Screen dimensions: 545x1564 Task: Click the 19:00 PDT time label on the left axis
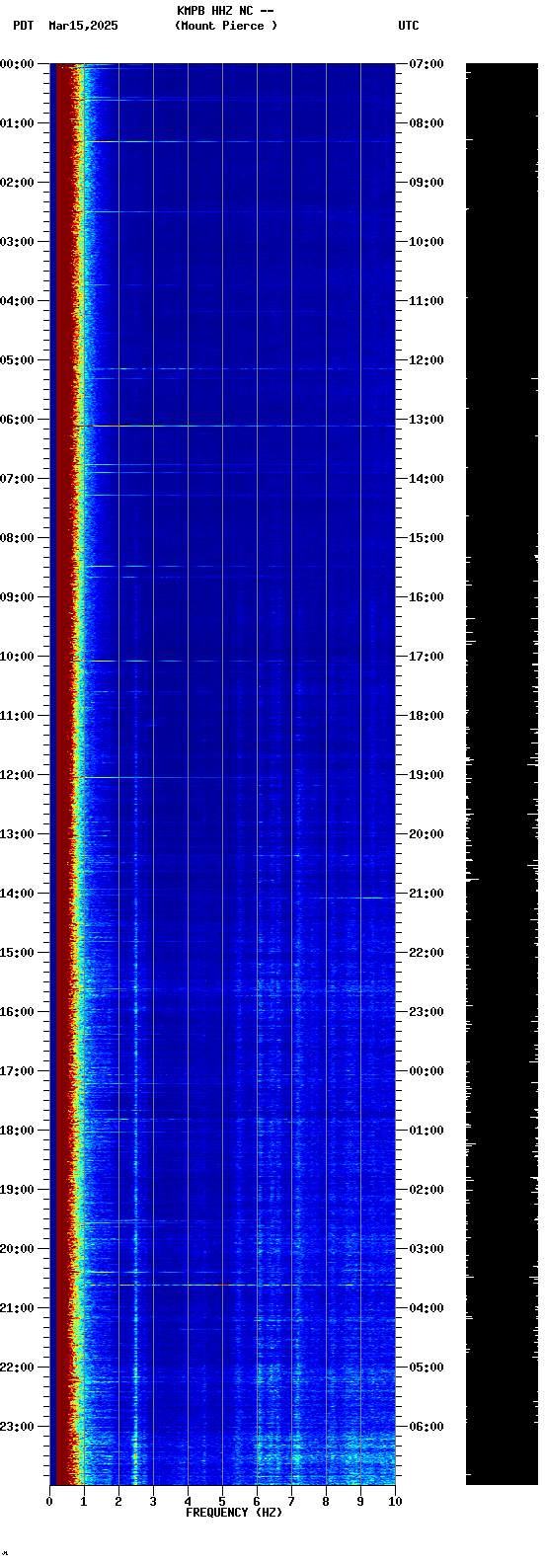coord(17,1190)
